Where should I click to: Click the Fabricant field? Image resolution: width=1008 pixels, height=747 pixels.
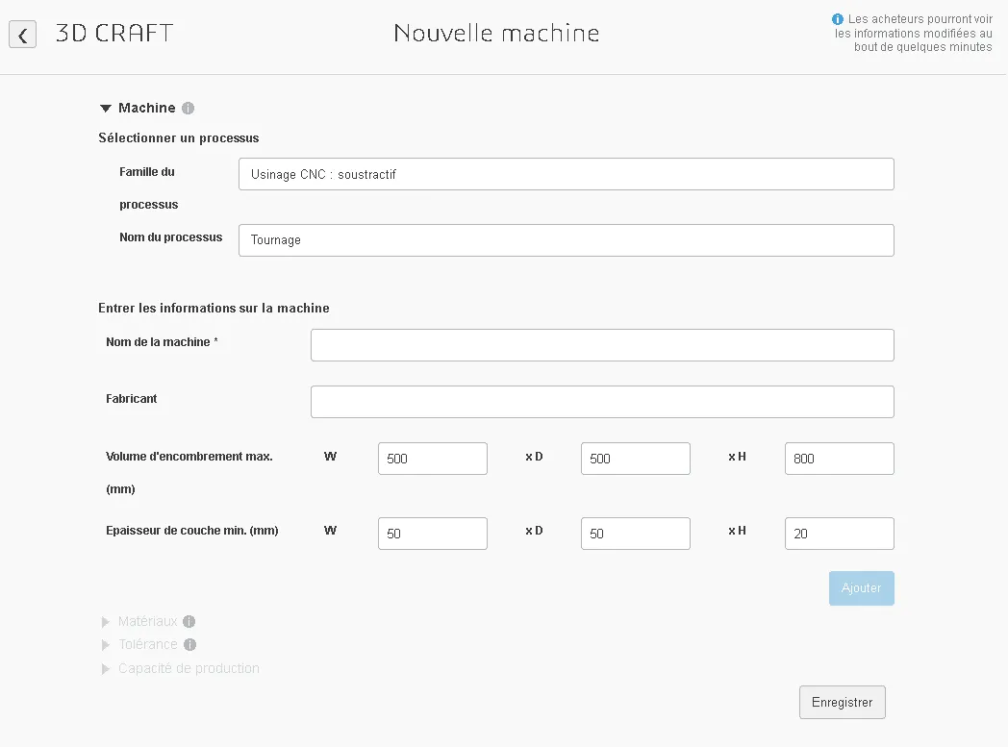(601, 401)
